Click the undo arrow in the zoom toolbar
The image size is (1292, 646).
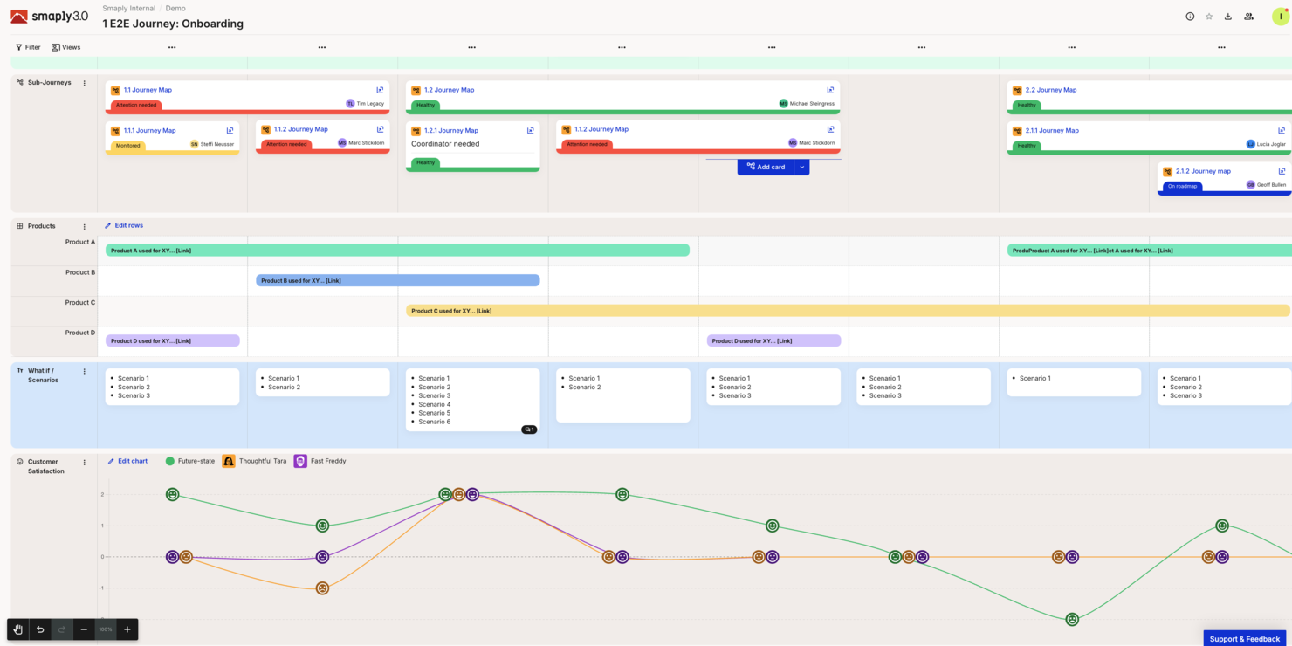39,629
